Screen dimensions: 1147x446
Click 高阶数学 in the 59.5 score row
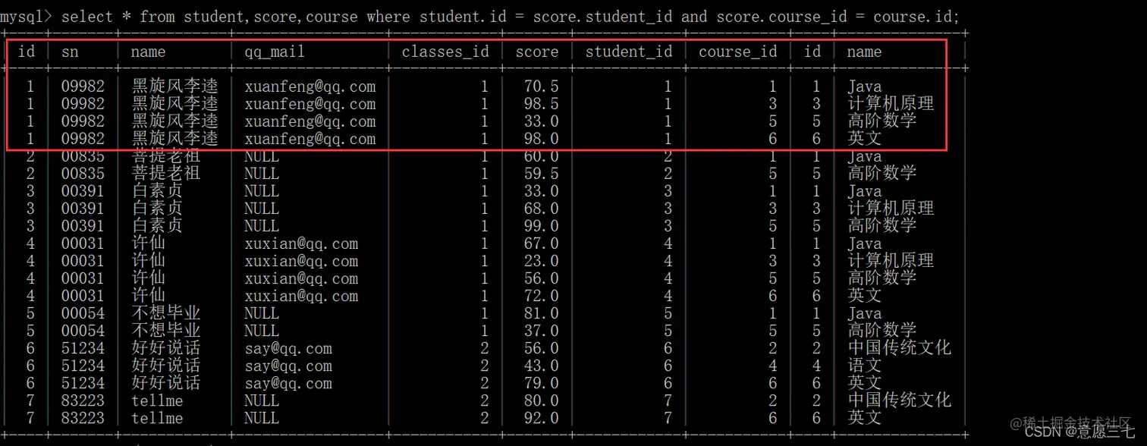pyautogui.click(x=882, y=174)
